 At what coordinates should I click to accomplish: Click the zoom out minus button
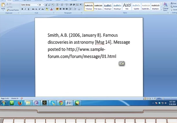pyautogui.click(x=163, y=99)
